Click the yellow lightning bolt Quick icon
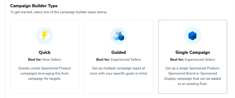Image resolution: width=235 pixels, height=98 pixels. [45, 36]
